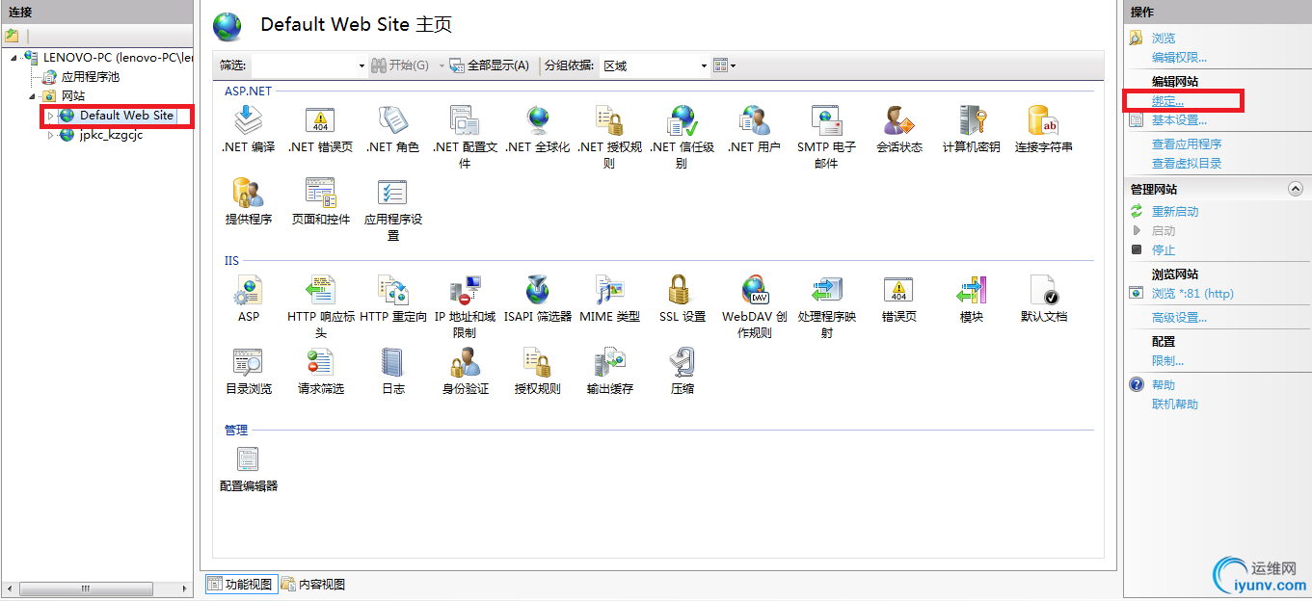Open the 模块 feature icon
This screenshot has height=601, width=1312.
click(971, 290)
